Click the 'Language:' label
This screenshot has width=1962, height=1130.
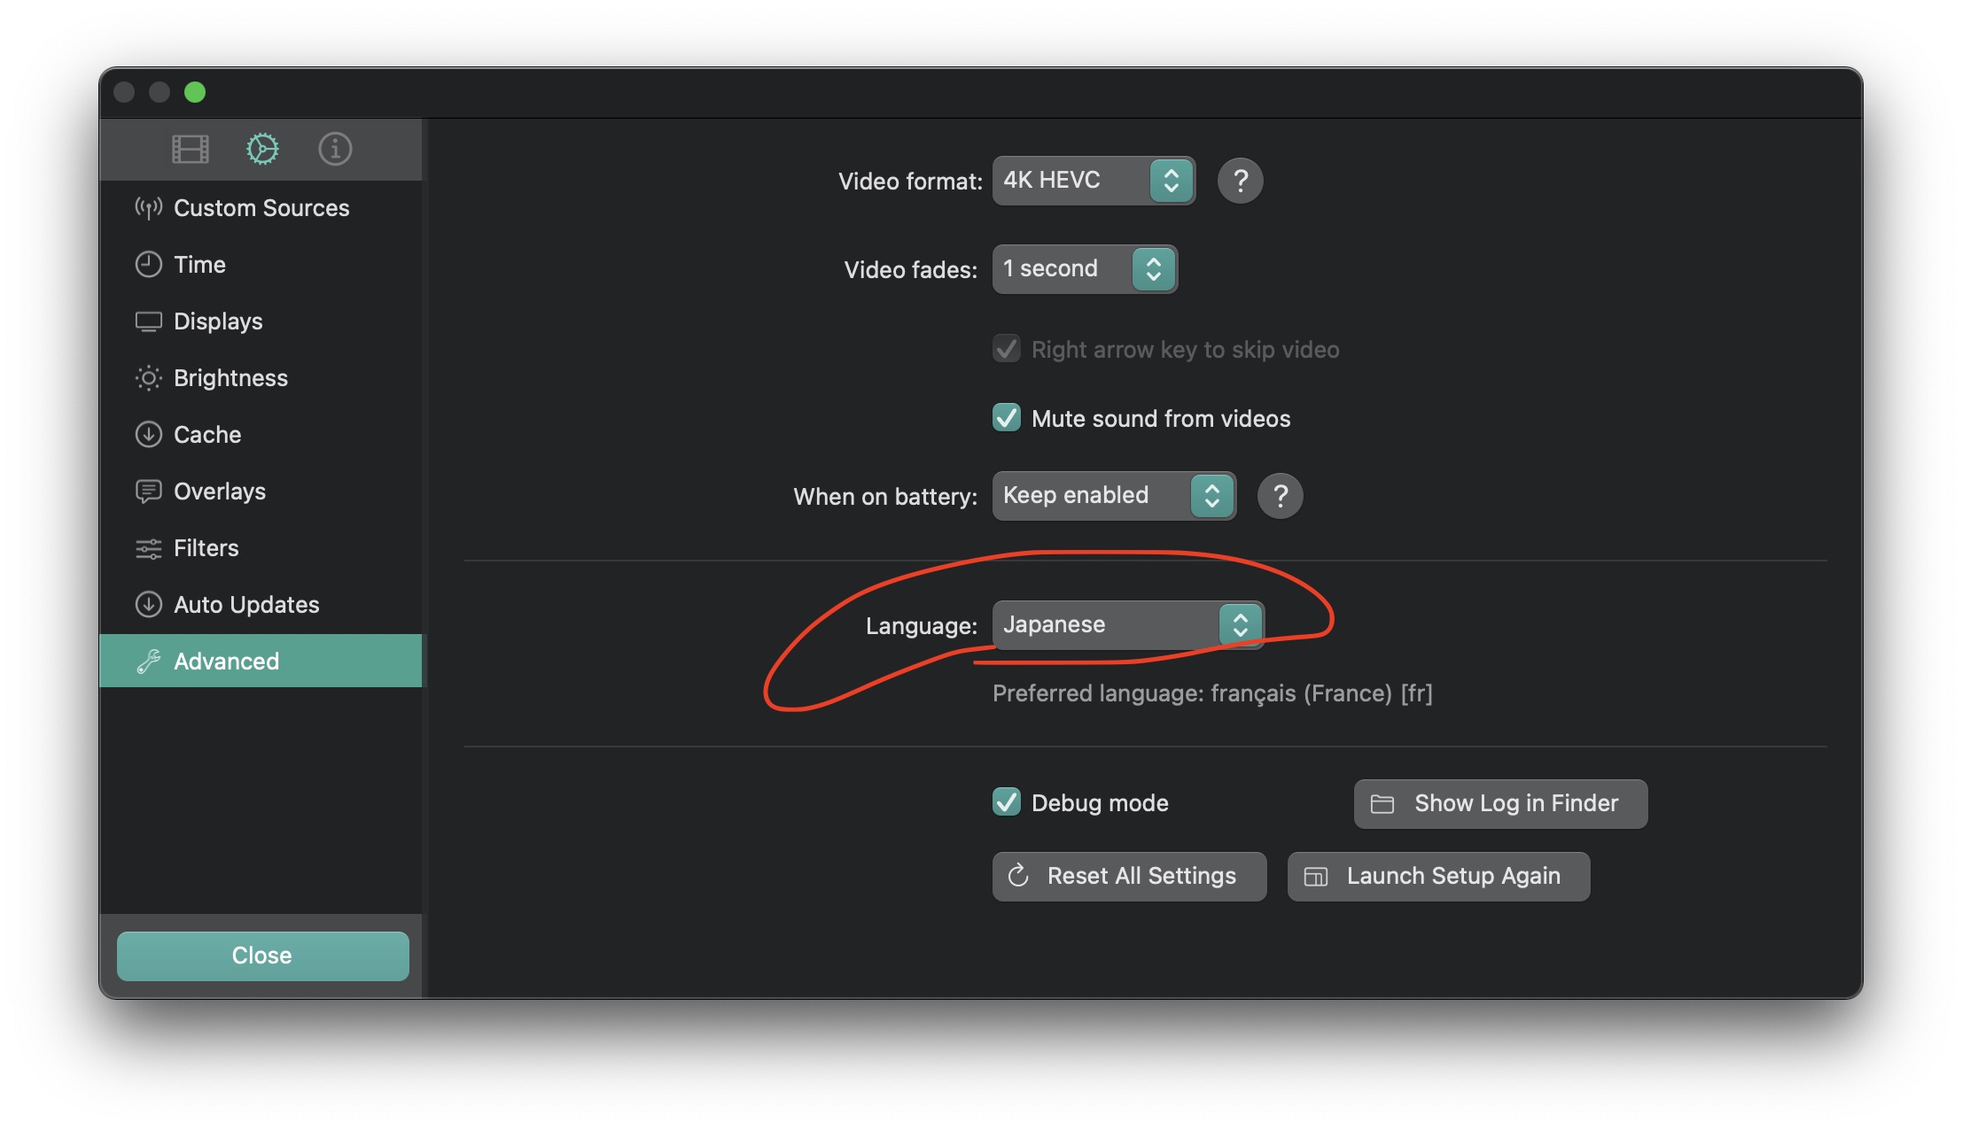click(x=921, y=626)
